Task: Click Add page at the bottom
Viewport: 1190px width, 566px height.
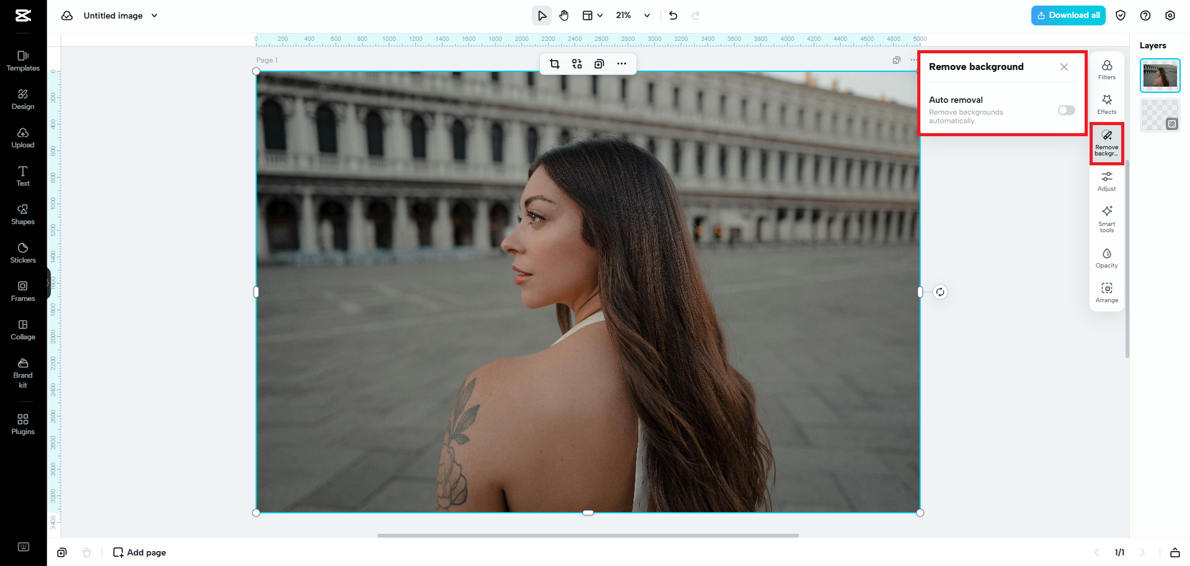Action: click(x=139, y=552)
